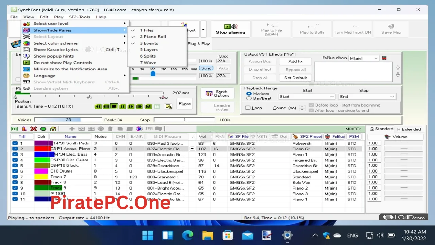Viewport: 435px width, 245px height.
Task: Toggle the Sync button
Action: tap(206, 68)
